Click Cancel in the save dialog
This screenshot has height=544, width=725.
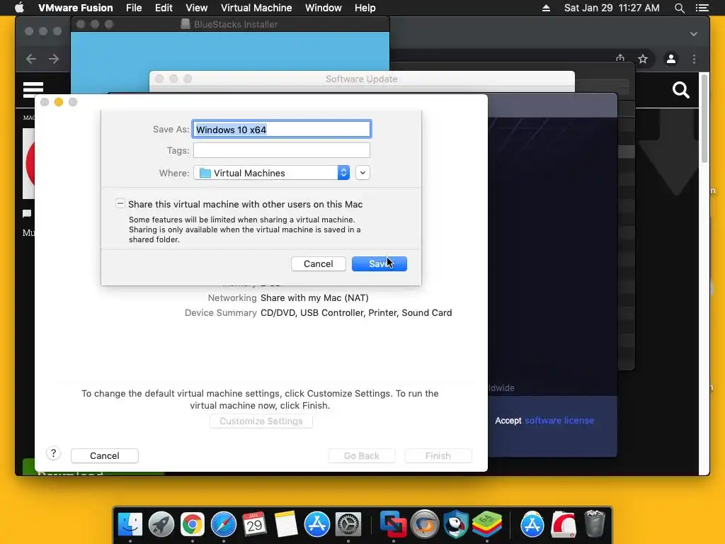[x=318, y=263]
